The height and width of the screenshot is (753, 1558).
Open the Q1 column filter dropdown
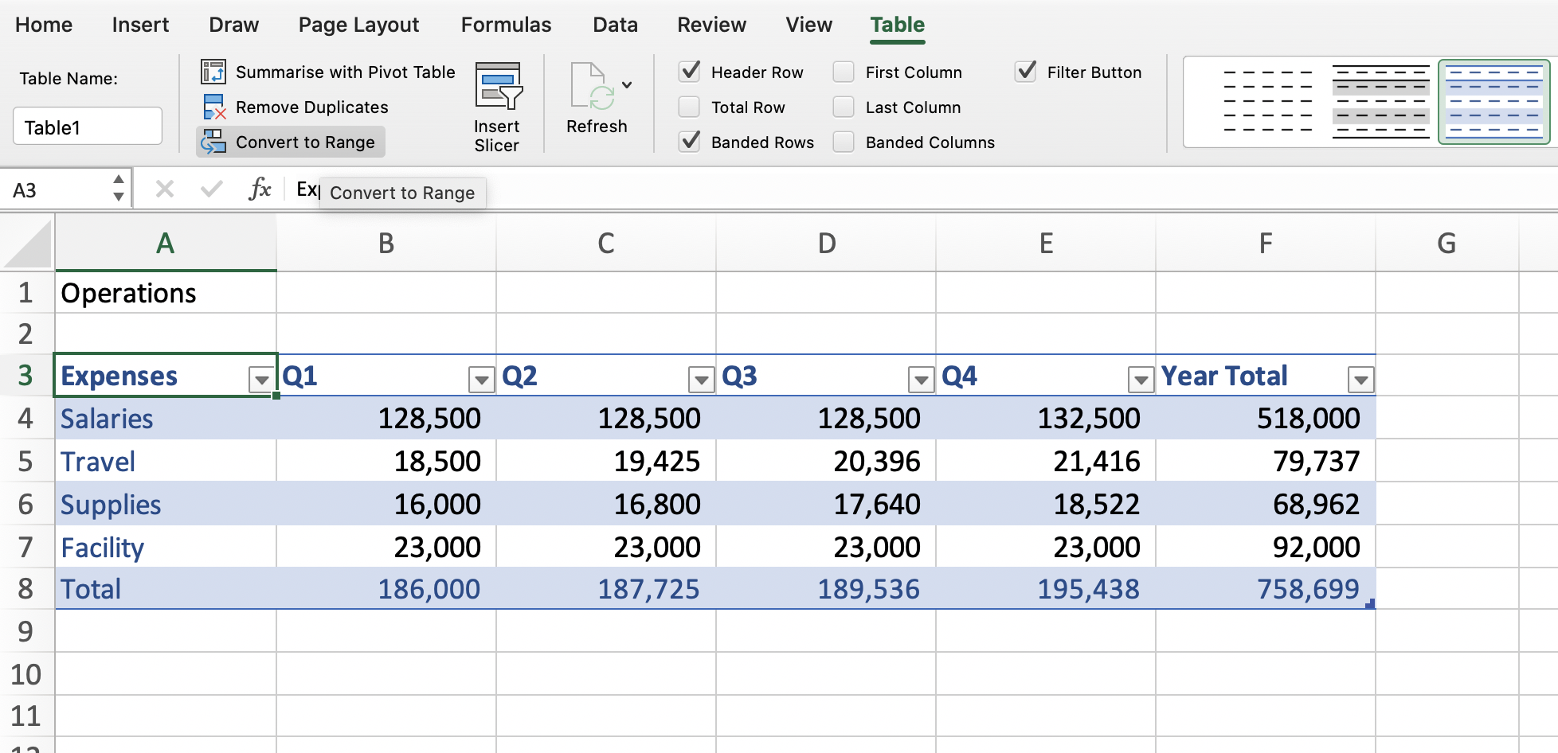pyautogui.click(x=481, y=380)
